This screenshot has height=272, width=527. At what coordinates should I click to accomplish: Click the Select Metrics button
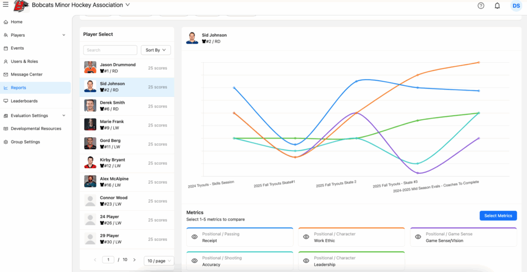pos(498,216)
